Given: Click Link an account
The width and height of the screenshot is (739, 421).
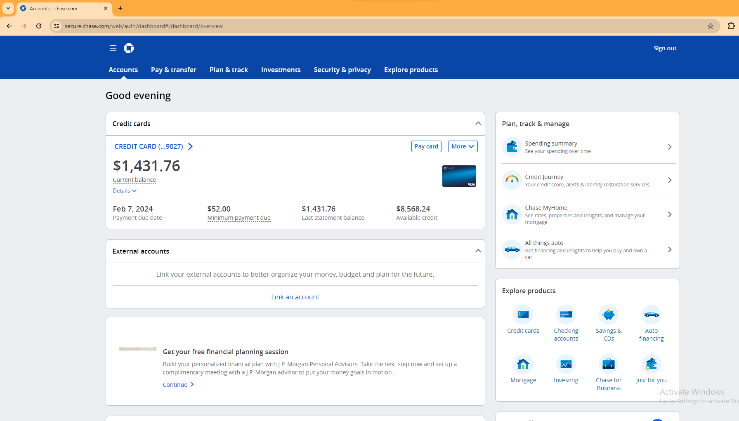Looking at the screenshot, I should click(295, 297).
